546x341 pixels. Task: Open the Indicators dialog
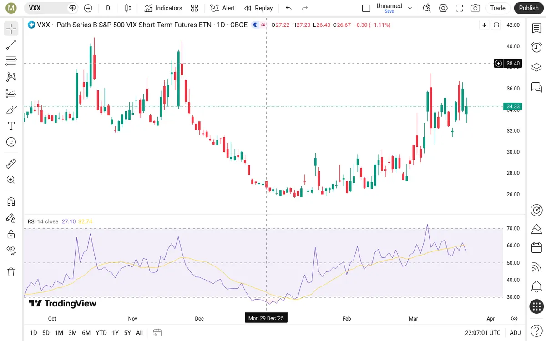point(163,8)
